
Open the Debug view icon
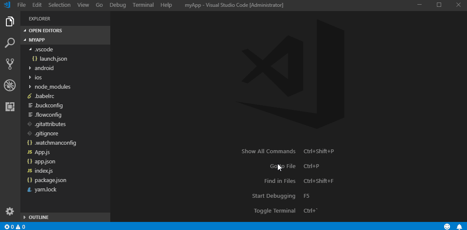click(x=10, y=85)
